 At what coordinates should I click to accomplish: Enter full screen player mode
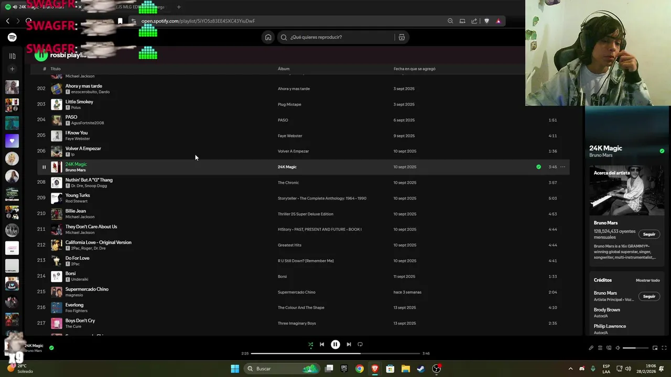[664, 348]
